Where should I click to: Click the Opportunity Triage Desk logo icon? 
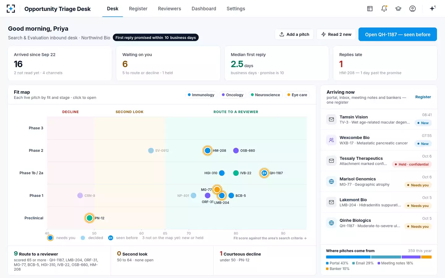[11, 9]
